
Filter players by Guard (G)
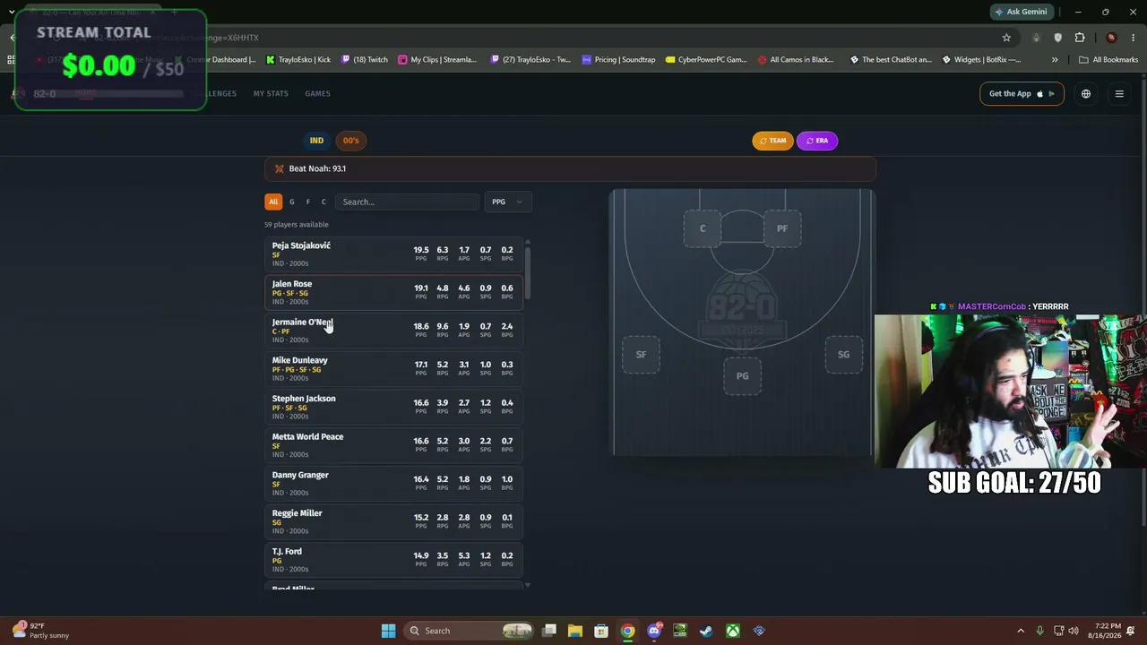pos(291,202)
